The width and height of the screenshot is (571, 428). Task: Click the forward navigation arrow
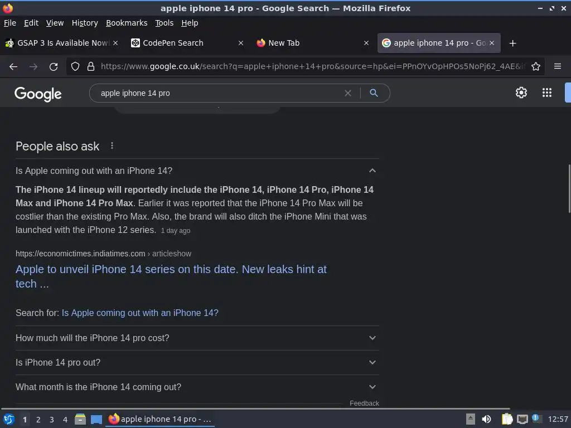point(33,67)
